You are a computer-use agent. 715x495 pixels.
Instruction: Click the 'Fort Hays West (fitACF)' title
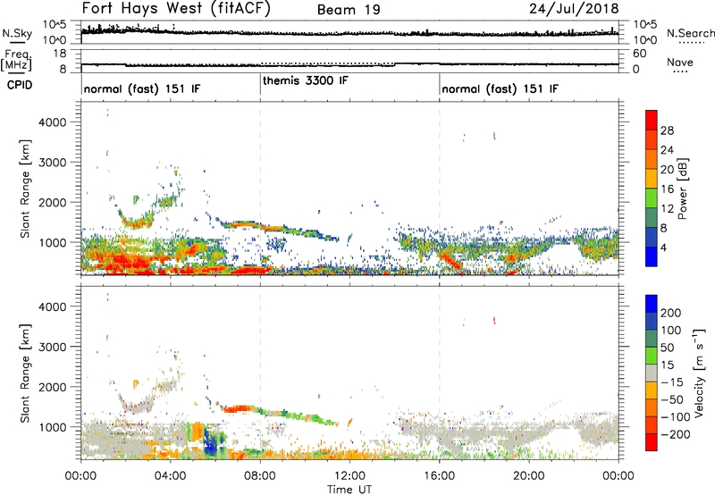pos(176,8)
